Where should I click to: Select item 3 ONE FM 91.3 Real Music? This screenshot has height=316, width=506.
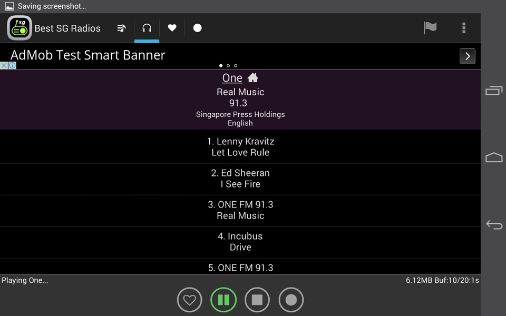pos(240,210)
